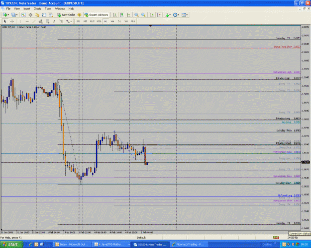Open the File menu
This screenshot has width=311, height=248.
(8, 9)
